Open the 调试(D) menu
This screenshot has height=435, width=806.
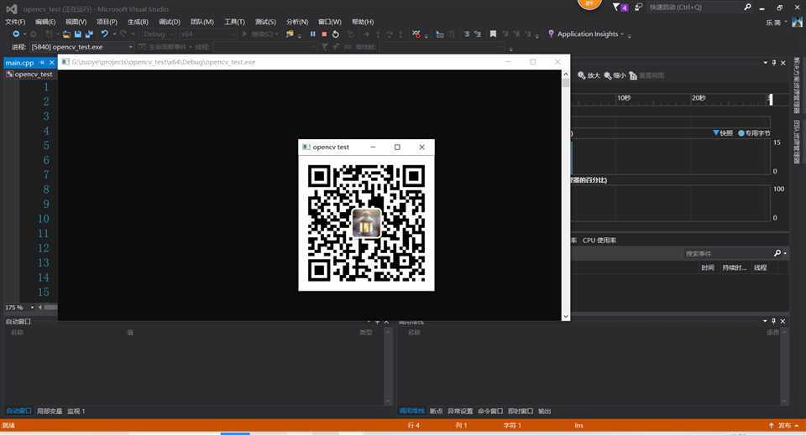click(169, 22)
